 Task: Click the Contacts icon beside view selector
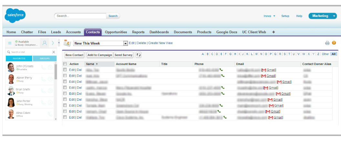(67, 43)
